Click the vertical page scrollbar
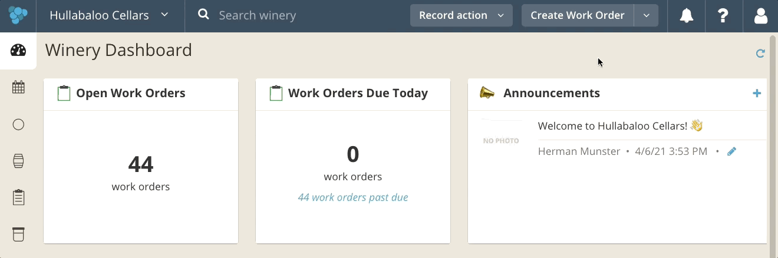 772,141
